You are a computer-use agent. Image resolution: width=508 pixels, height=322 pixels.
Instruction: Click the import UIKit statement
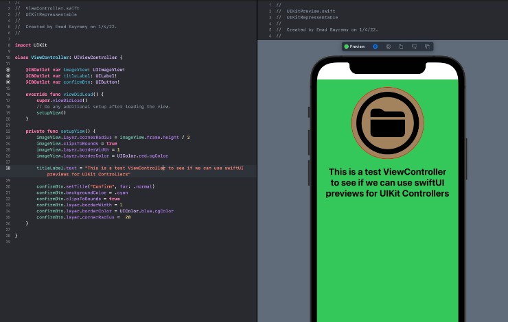click(27, 45)
